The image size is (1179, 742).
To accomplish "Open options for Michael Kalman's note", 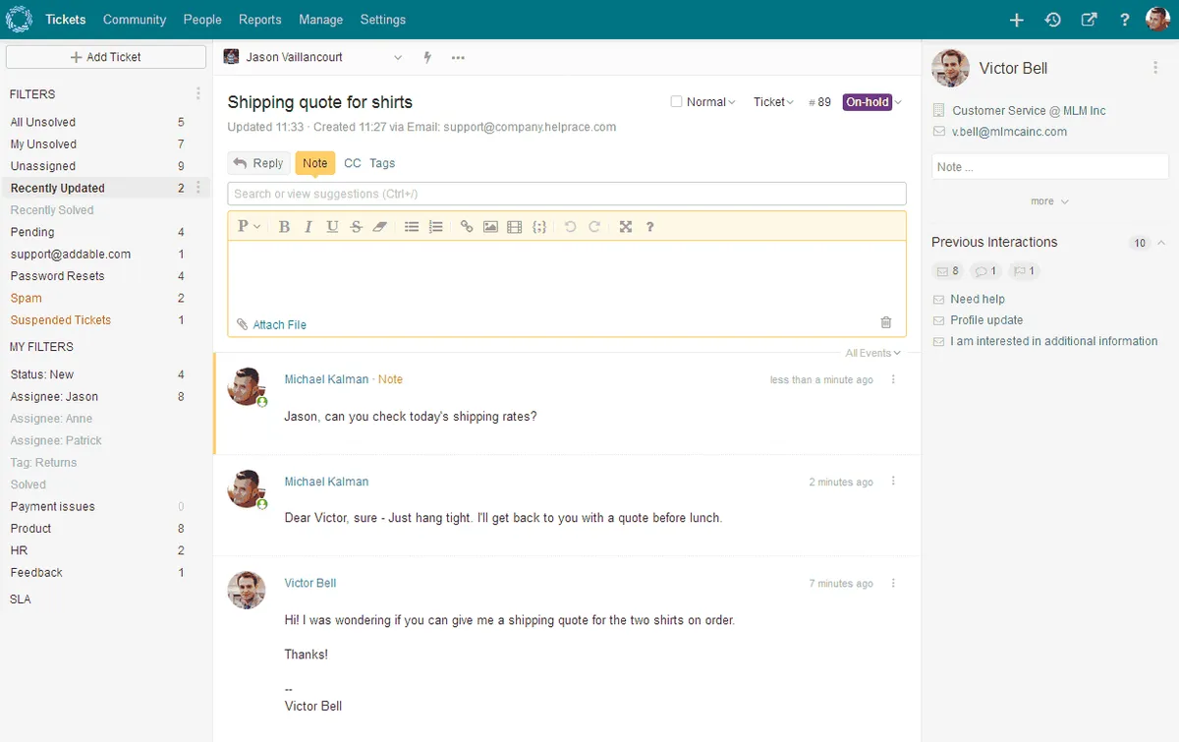I will pos(893,379).
